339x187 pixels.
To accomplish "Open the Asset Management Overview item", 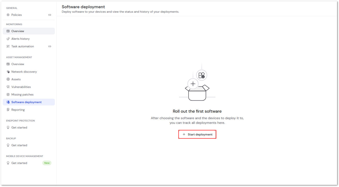I will tap(29, 64).
